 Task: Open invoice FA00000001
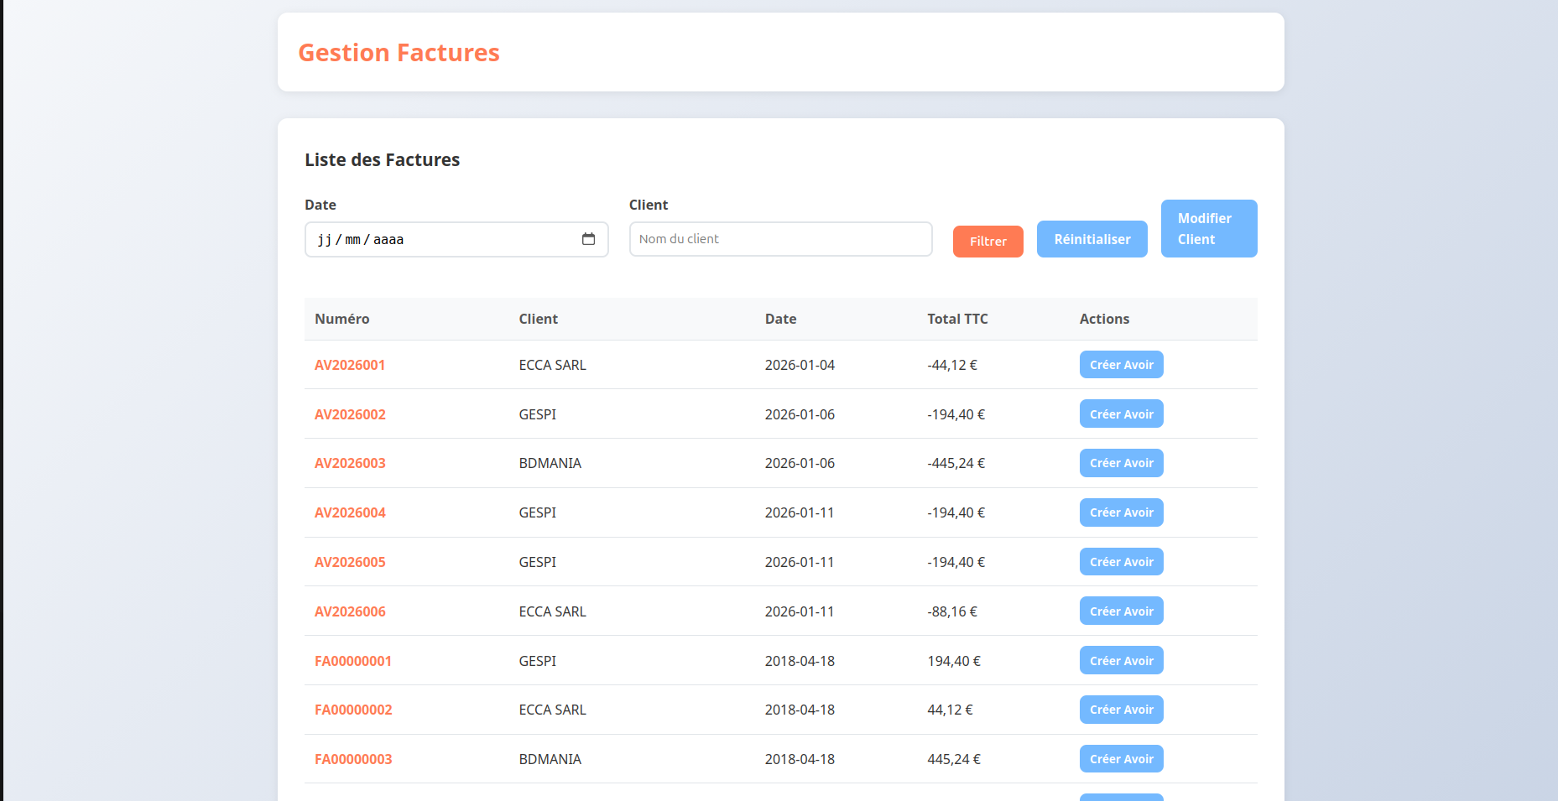pyautogui.click(x=353, y=661)
